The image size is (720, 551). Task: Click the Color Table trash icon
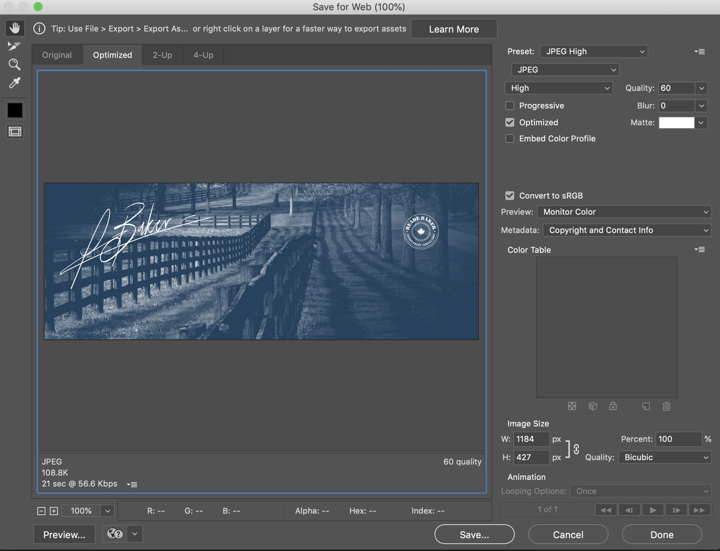tap(667, 406)
